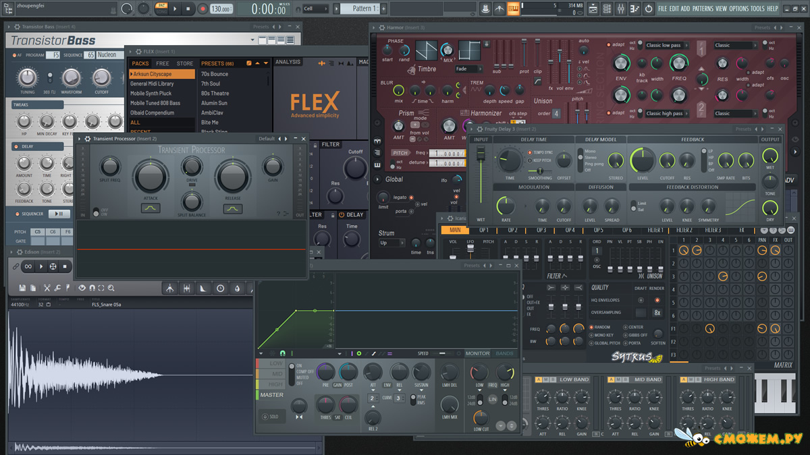This screenshot has height=455, width=810.
Task: Click Edison droplet blur tool button
Action: [x=237, y=289]
